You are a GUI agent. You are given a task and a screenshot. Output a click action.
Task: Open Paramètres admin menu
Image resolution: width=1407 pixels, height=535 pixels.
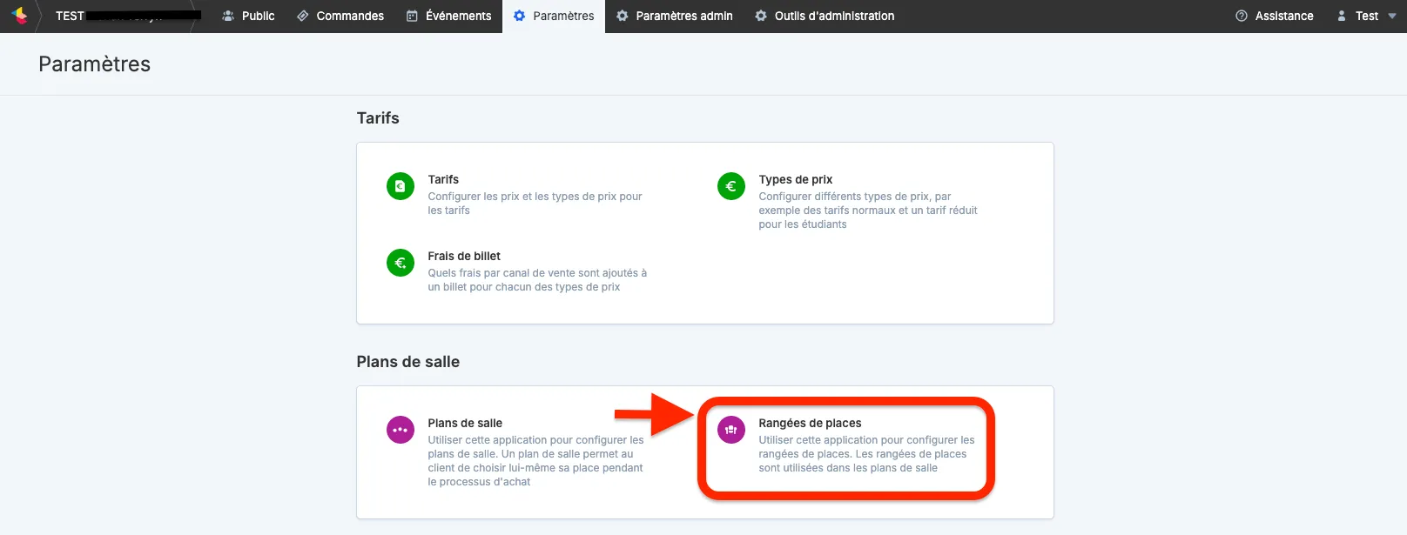[x=675, y=16]
